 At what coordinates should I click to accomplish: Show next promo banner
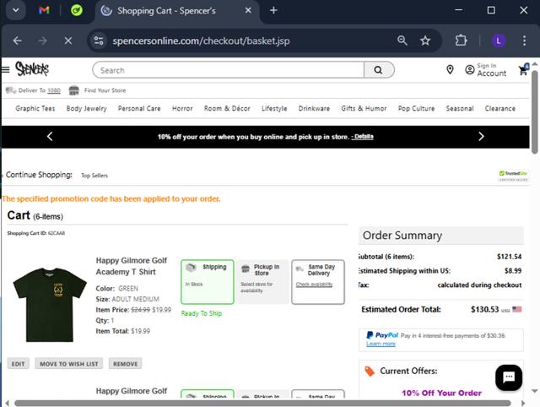point(481,137)
